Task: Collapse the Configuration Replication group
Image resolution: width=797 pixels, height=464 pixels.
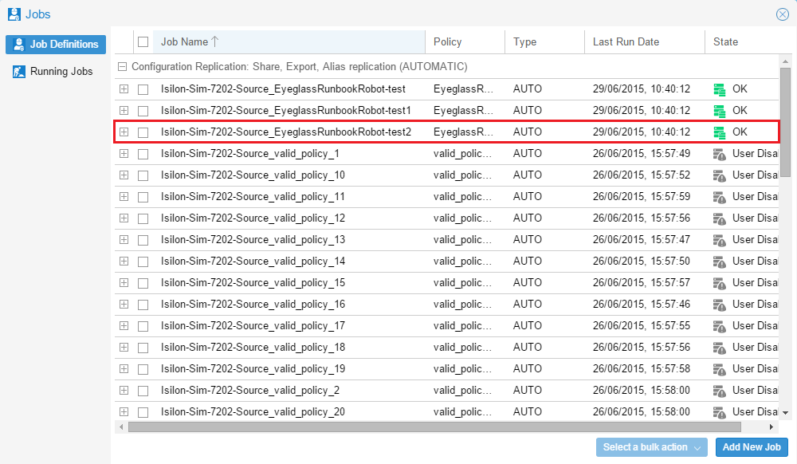Action: pyautogui.click(x=122, y=67)
